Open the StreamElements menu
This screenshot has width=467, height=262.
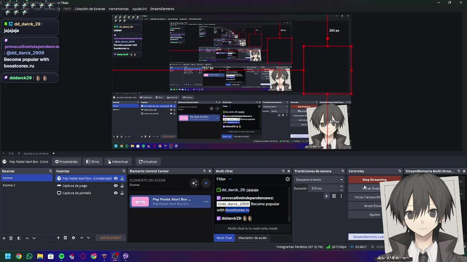click(162, 9)
